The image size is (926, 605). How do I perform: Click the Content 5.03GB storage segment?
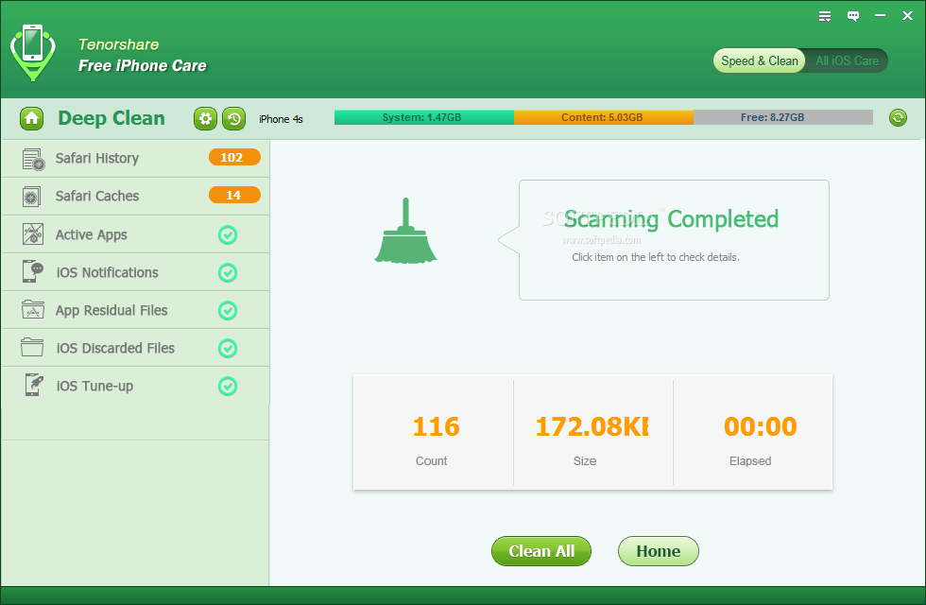pos(604,117)
